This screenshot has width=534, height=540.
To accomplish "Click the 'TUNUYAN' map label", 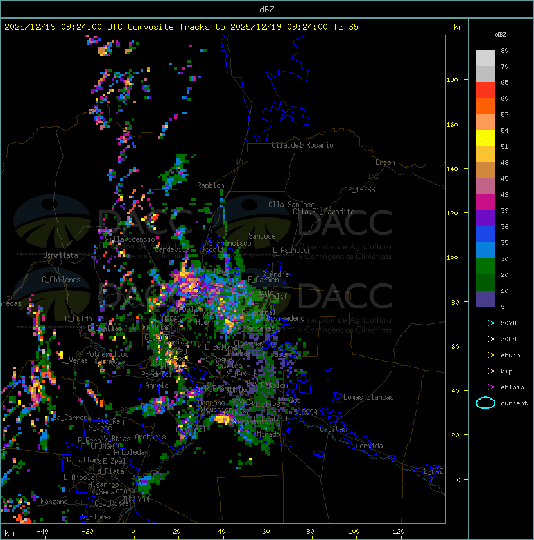I will point(136,500).
